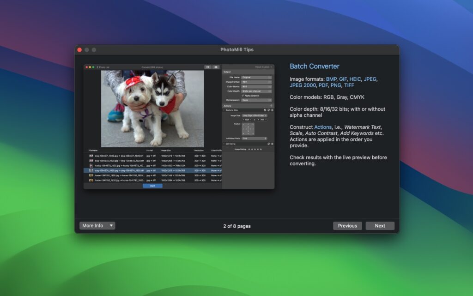Open the live preview eye icon

[x=216, y=67]
